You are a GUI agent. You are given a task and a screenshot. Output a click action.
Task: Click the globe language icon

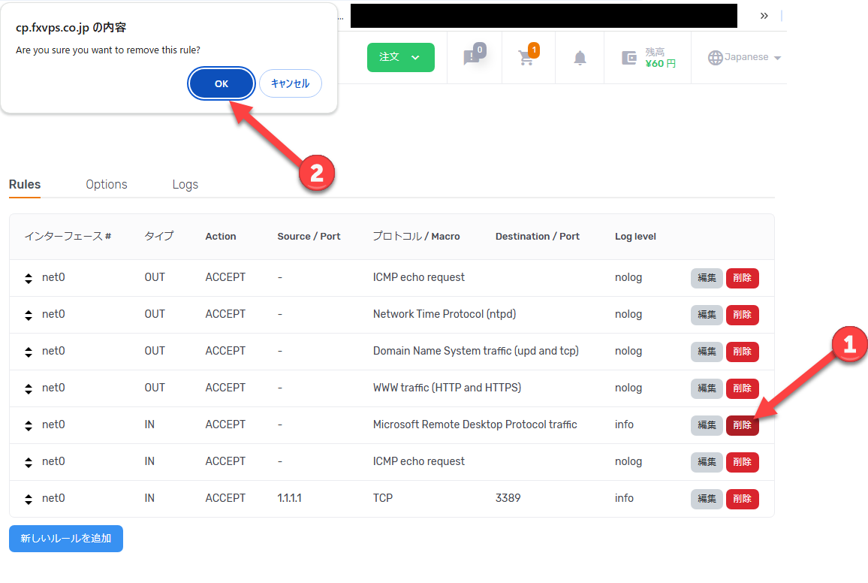(x=716, y=58)
